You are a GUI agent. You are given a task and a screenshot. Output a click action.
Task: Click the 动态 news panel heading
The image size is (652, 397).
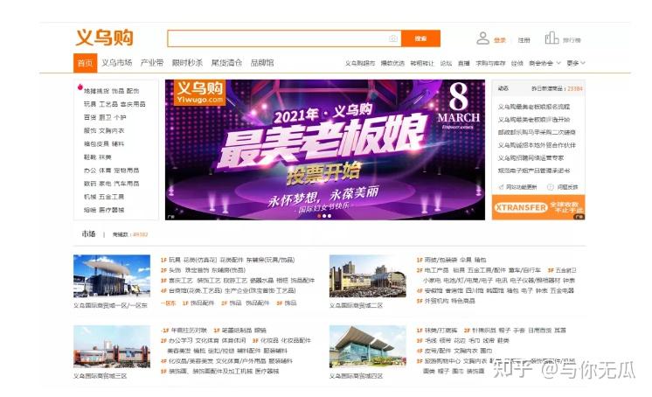[503, 88]
